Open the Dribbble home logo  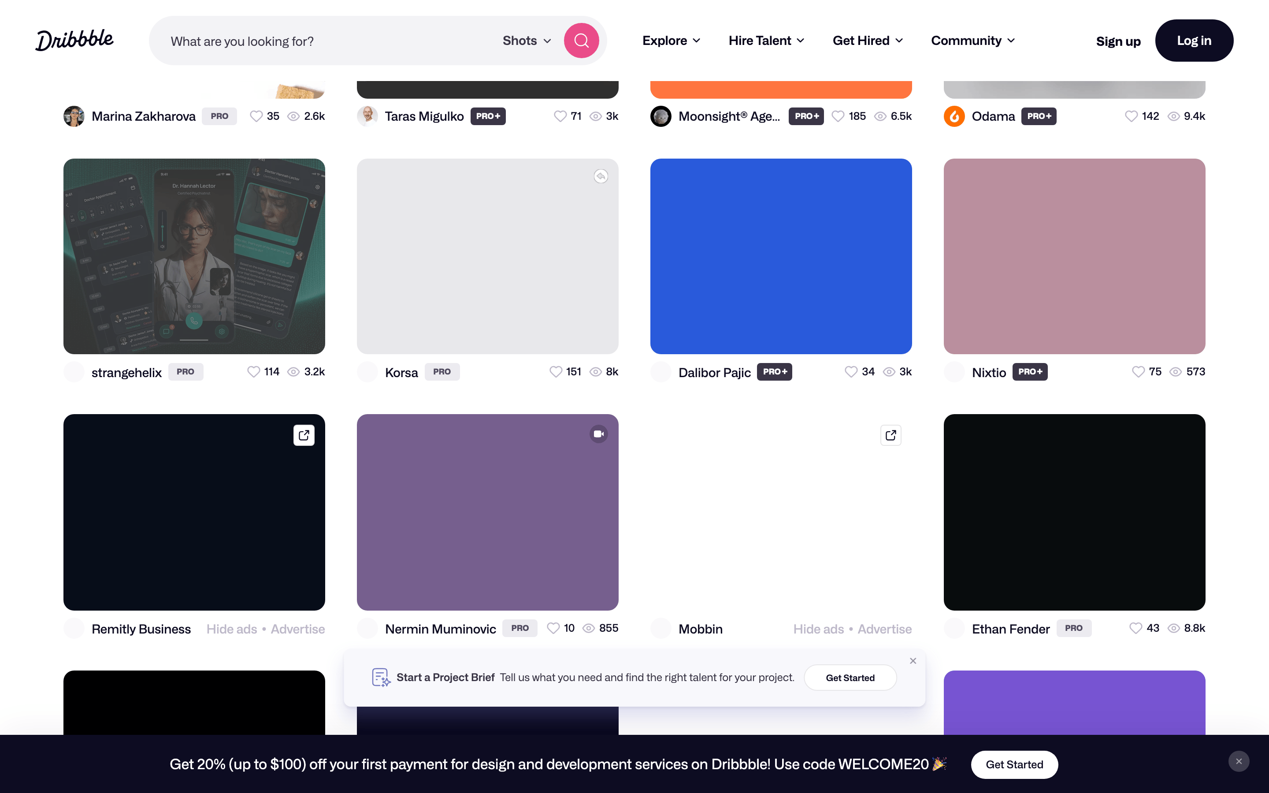pyautogui.click(x=74, y=40)
